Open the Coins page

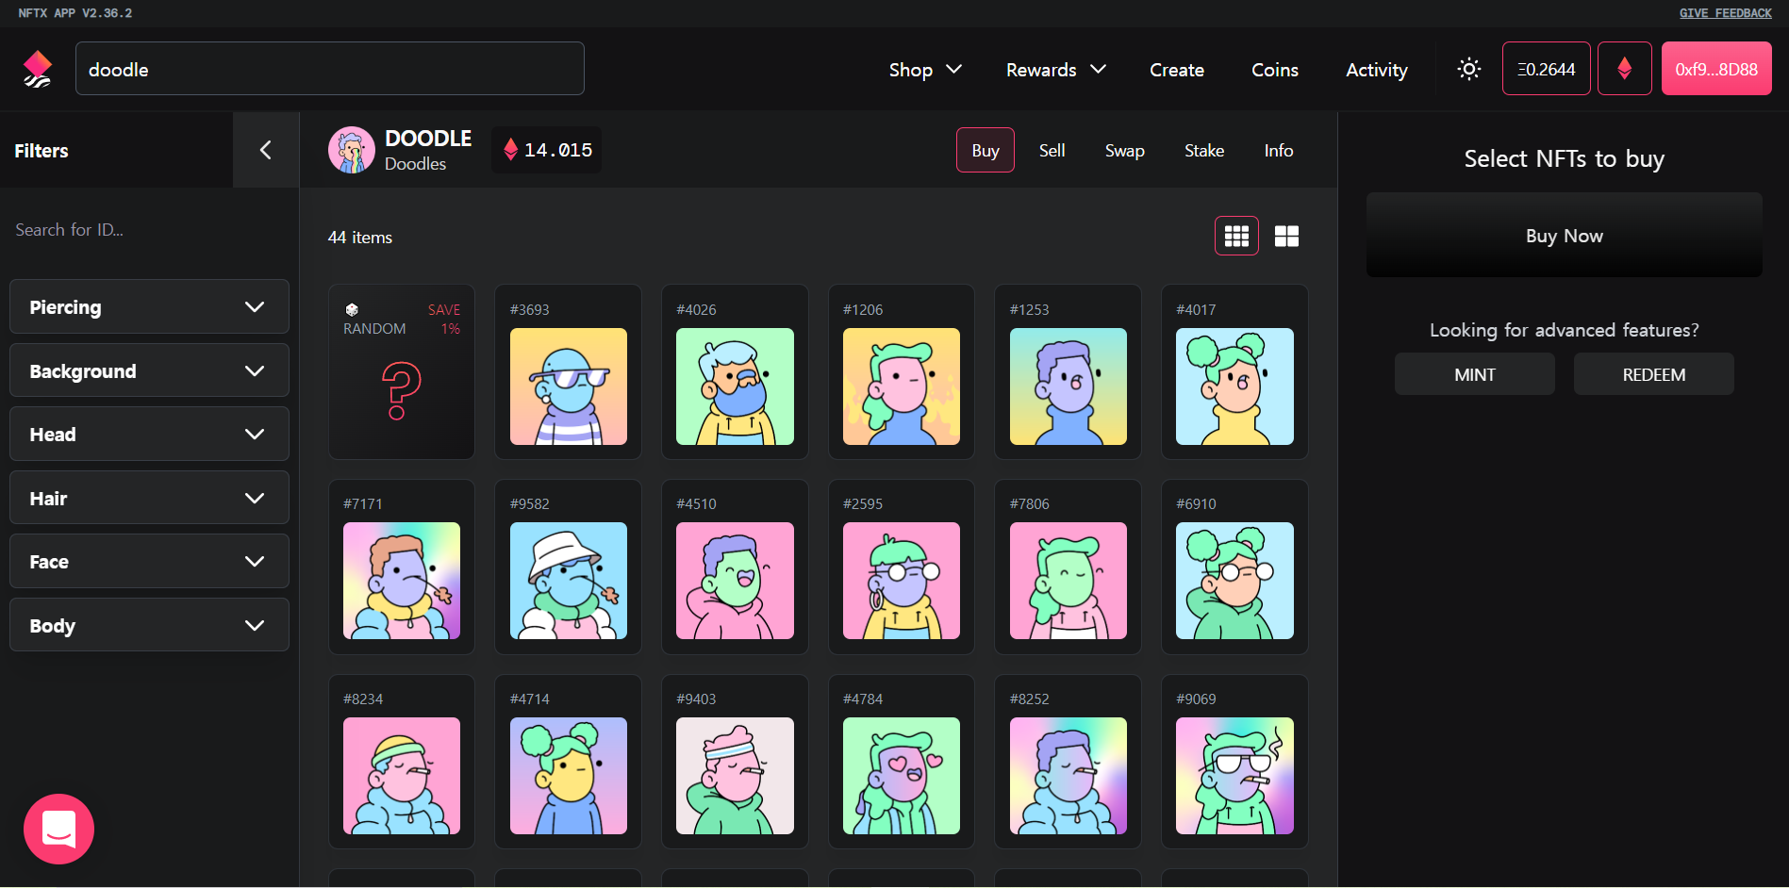[x=1274, y=70]
